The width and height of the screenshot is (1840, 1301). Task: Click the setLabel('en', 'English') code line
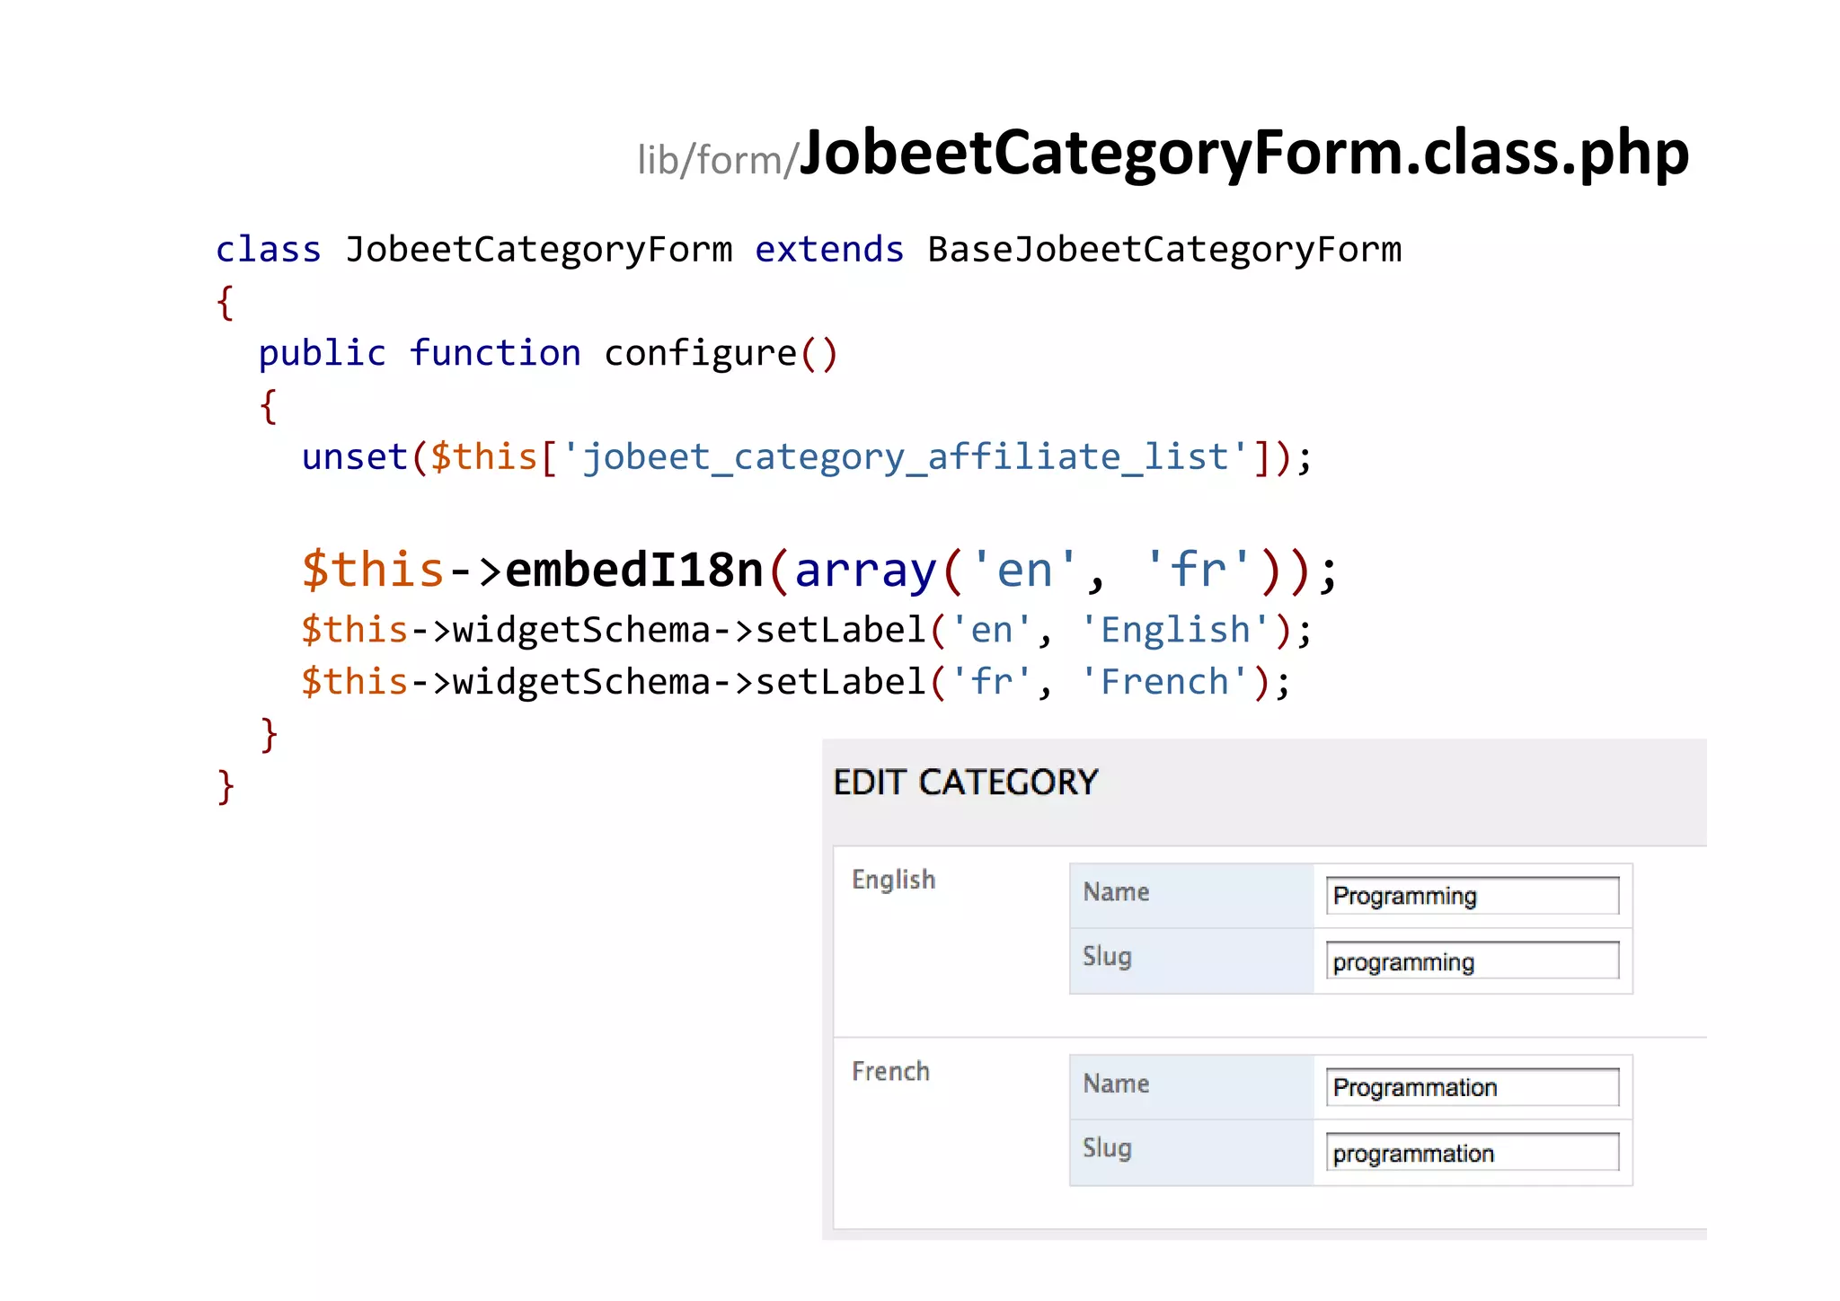pos(807,630)
